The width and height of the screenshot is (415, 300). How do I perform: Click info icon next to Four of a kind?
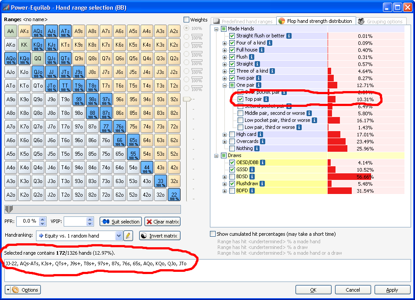tap(270, 43)
